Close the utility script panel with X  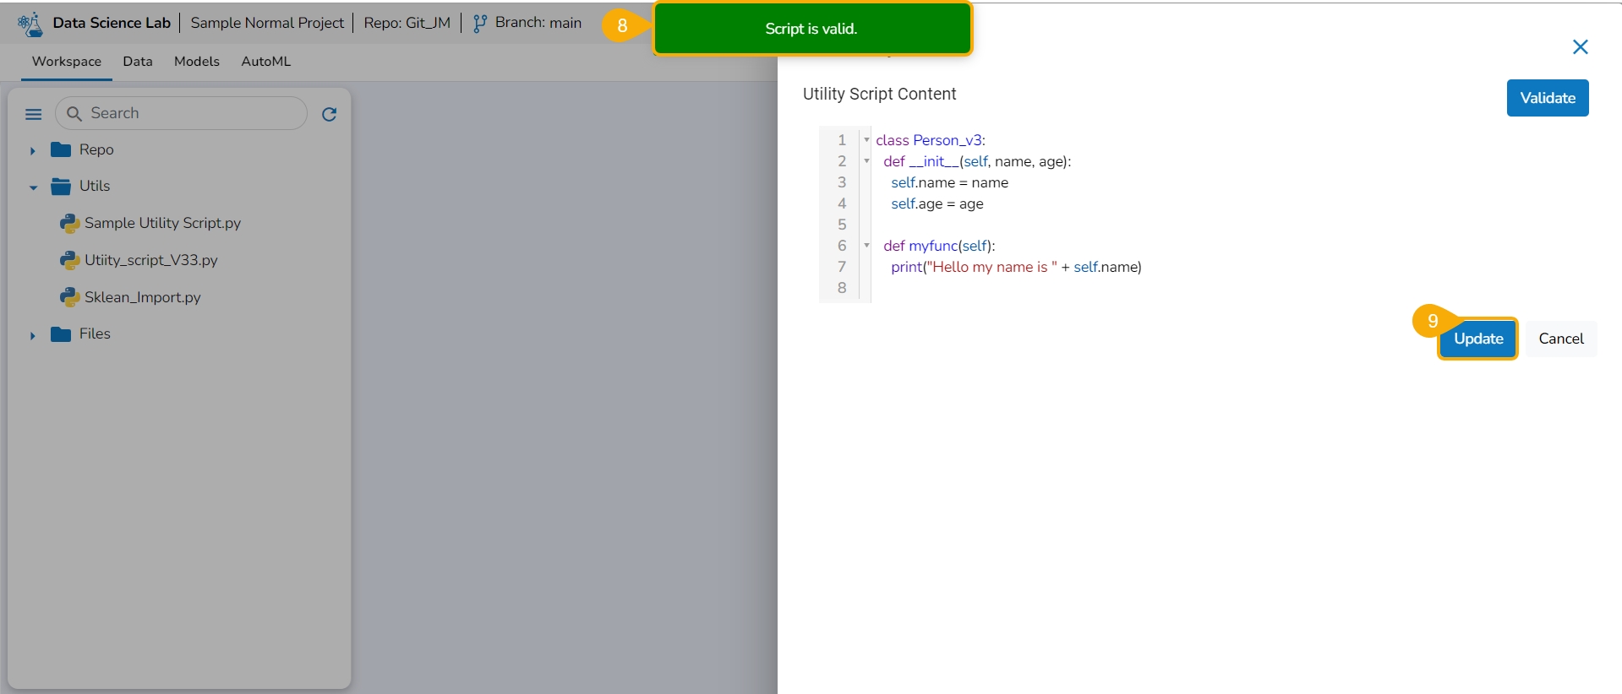(x=1580, y=47)
